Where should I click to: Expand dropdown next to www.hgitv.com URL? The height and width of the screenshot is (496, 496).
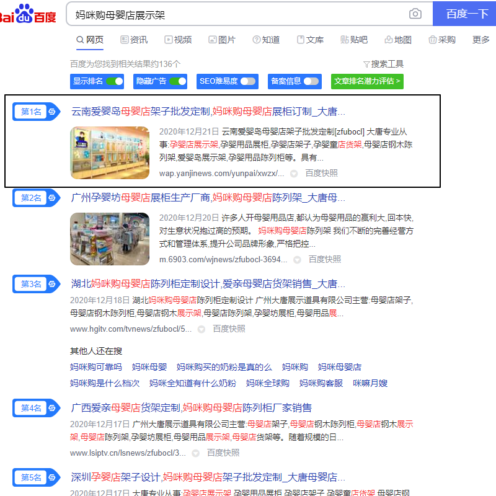click(201, 329)
